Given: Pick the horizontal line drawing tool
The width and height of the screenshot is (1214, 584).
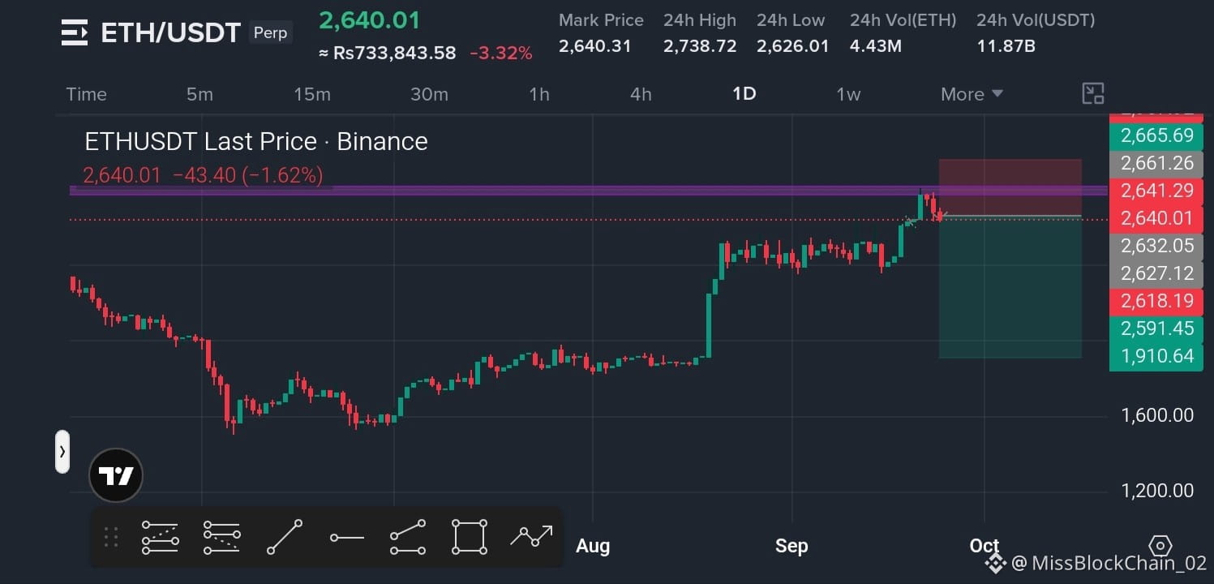Looking at the screenshot, I should pos(347,537).
